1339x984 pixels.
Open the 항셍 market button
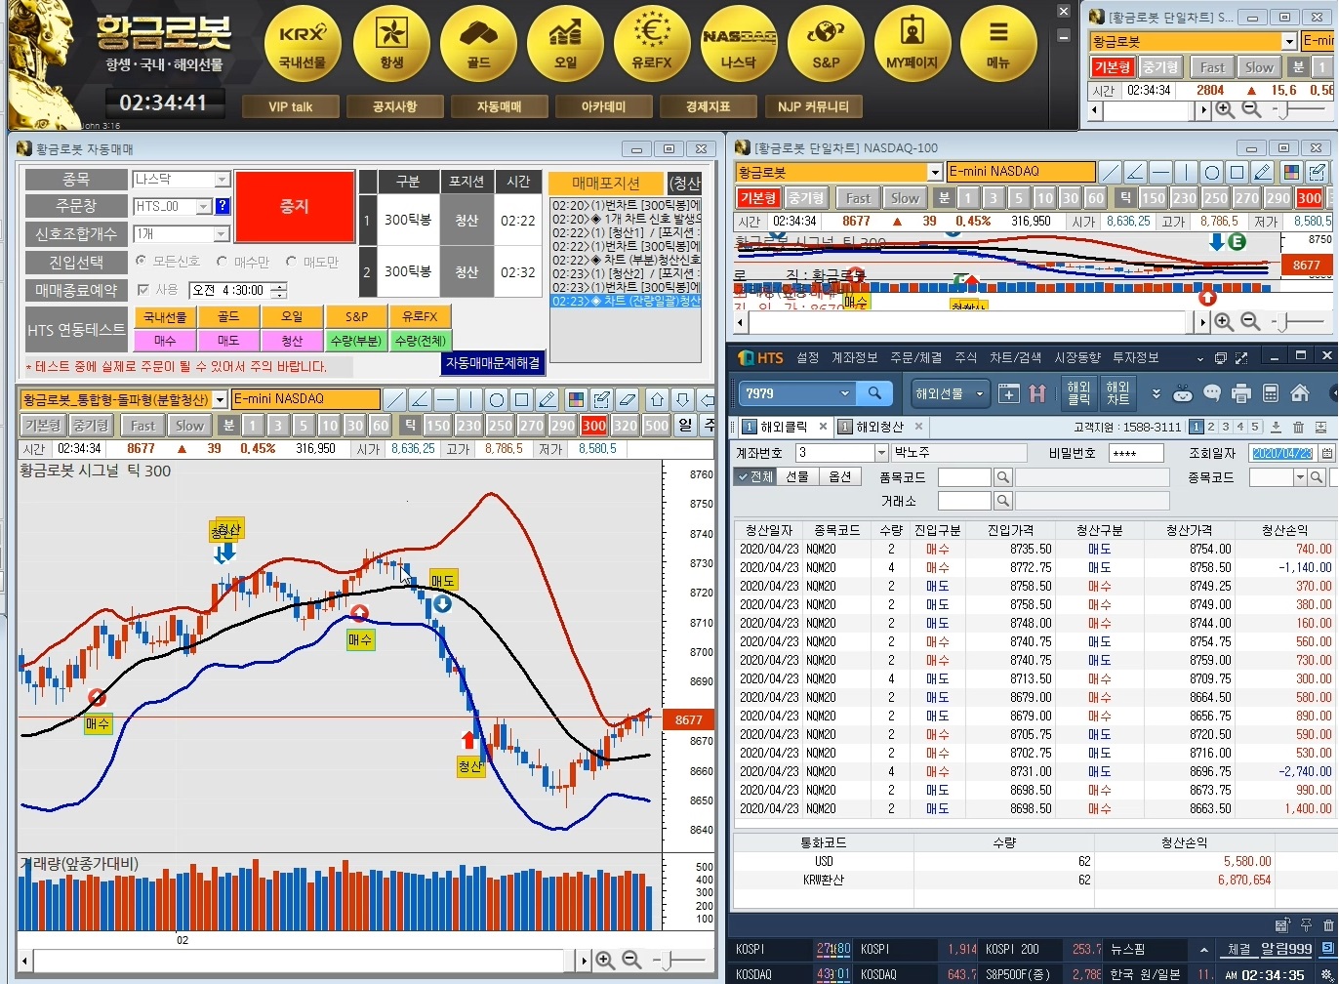[391, 45]
